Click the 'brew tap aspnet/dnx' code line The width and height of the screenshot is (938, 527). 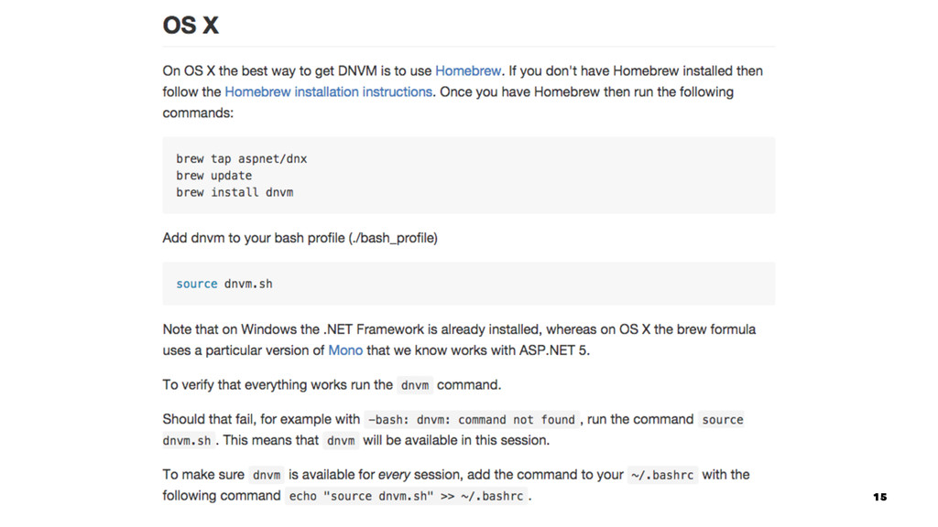241,159
